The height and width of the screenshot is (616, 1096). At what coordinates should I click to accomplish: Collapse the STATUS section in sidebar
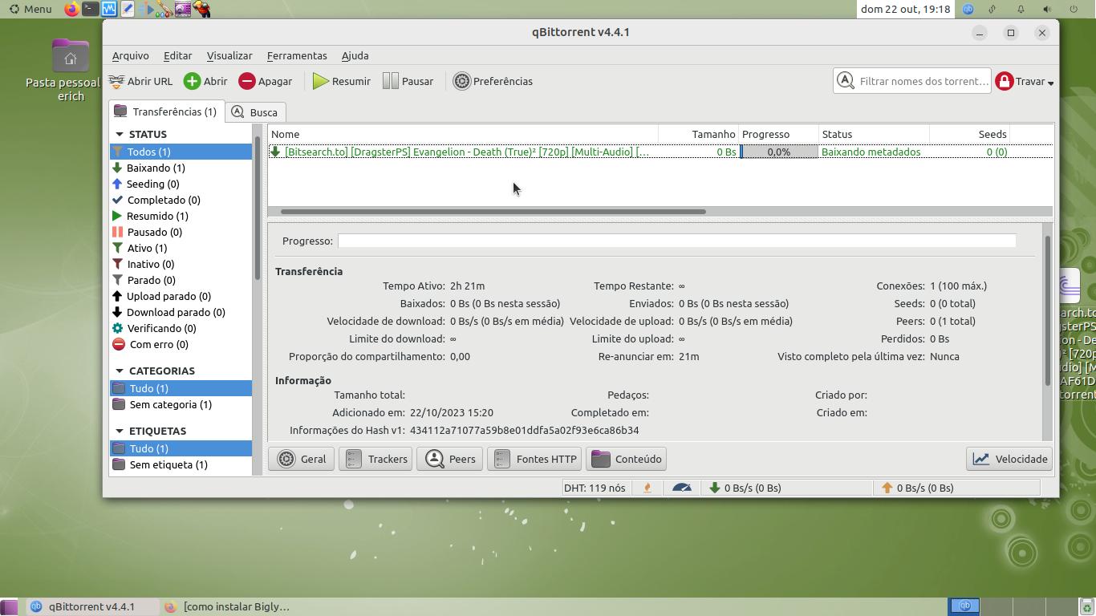pos(120,134)
